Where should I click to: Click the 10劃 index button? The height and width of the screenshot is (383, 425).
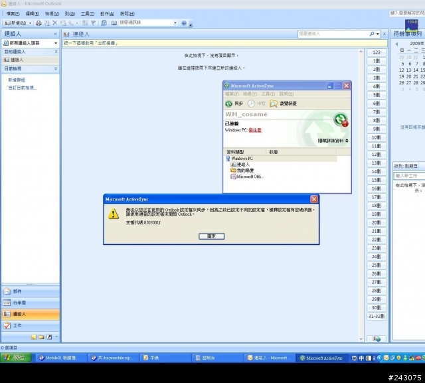coord(377,137)
